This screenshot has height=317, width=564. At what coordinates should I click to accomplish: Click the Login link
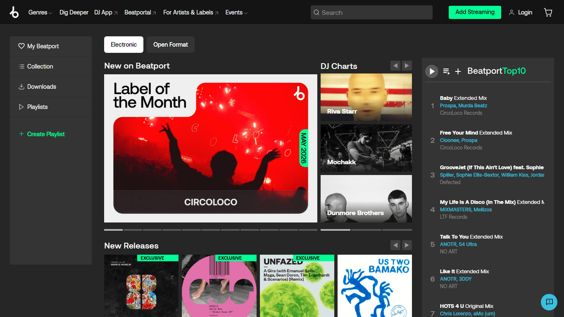pos(525,12)
